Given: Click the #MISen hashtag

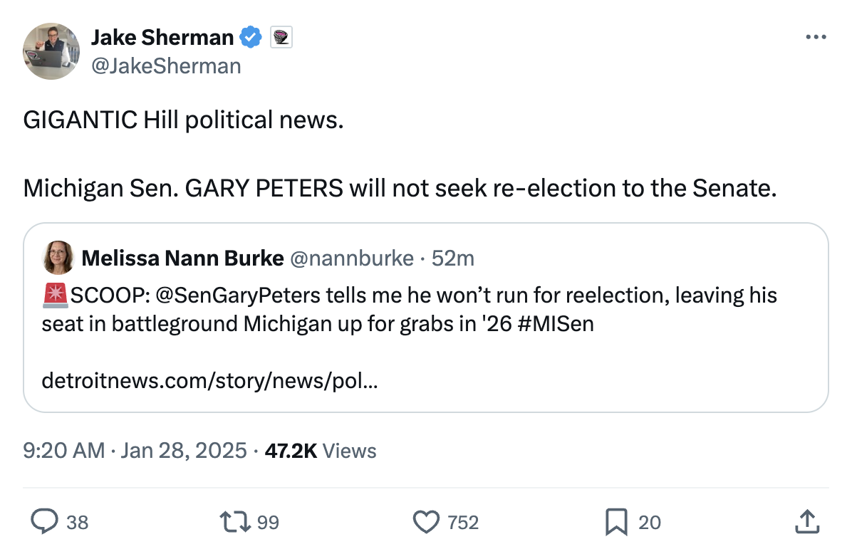Looking at the screenshot, I should 552,324.
